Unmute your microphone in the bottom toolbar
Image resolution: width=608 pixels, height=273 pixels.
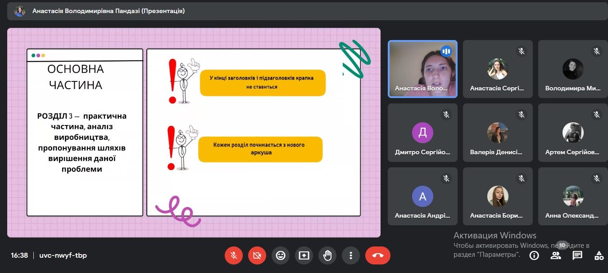click(234, 255)
